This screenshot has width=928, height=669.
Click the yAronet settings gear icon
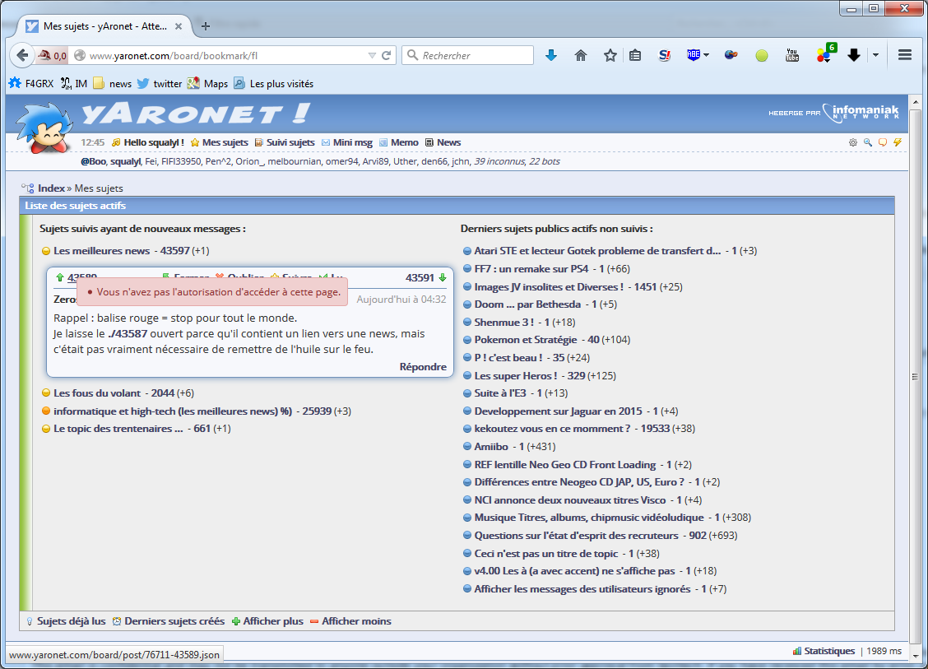[853, 142]
